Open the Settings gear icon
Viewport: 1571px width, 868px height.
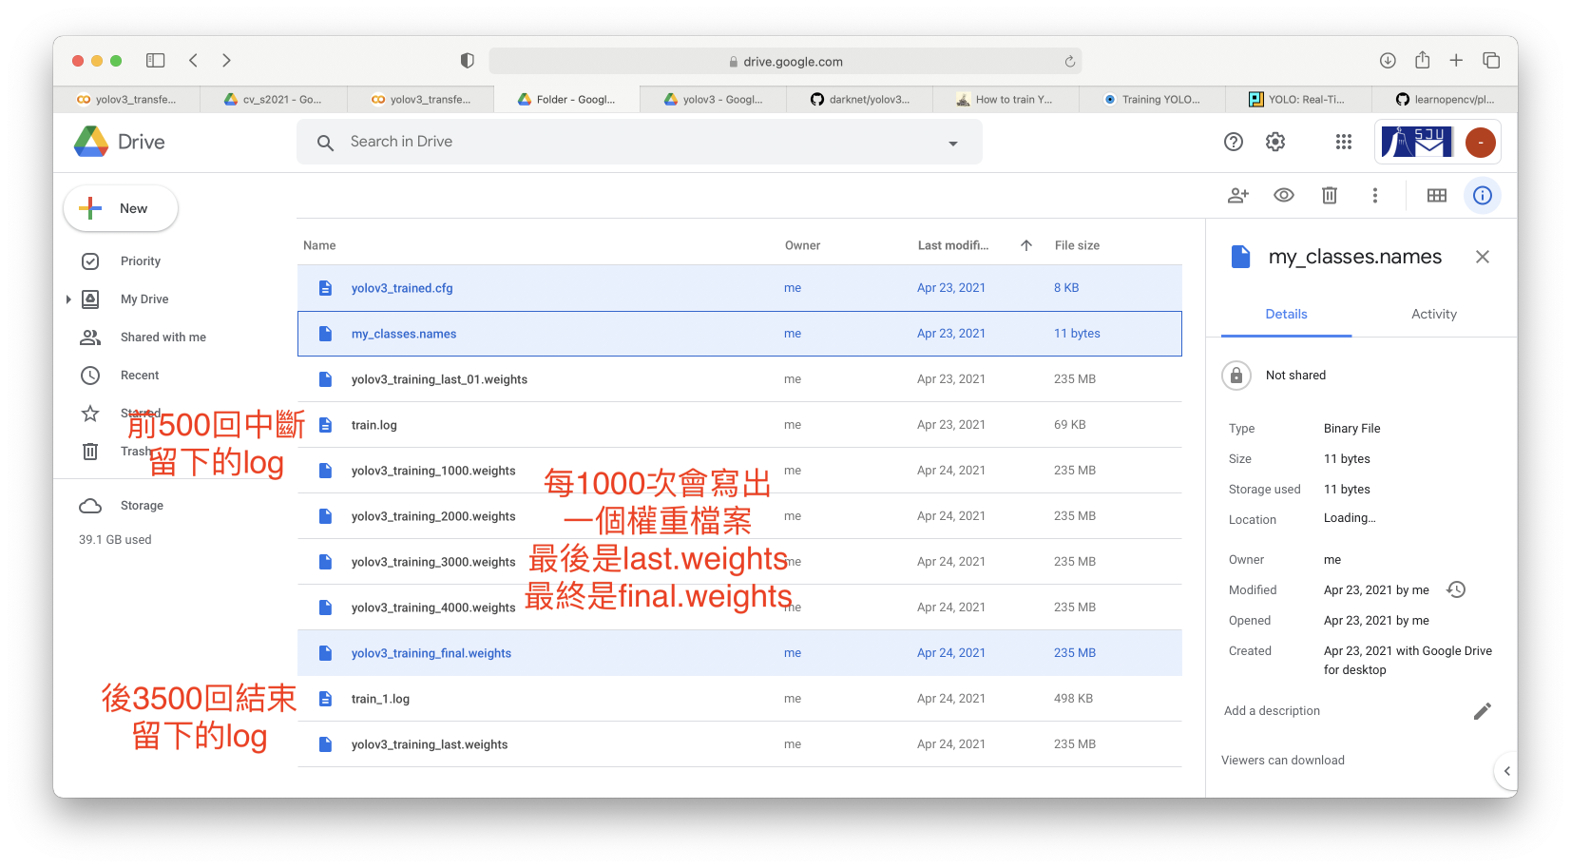[1275, 142]
